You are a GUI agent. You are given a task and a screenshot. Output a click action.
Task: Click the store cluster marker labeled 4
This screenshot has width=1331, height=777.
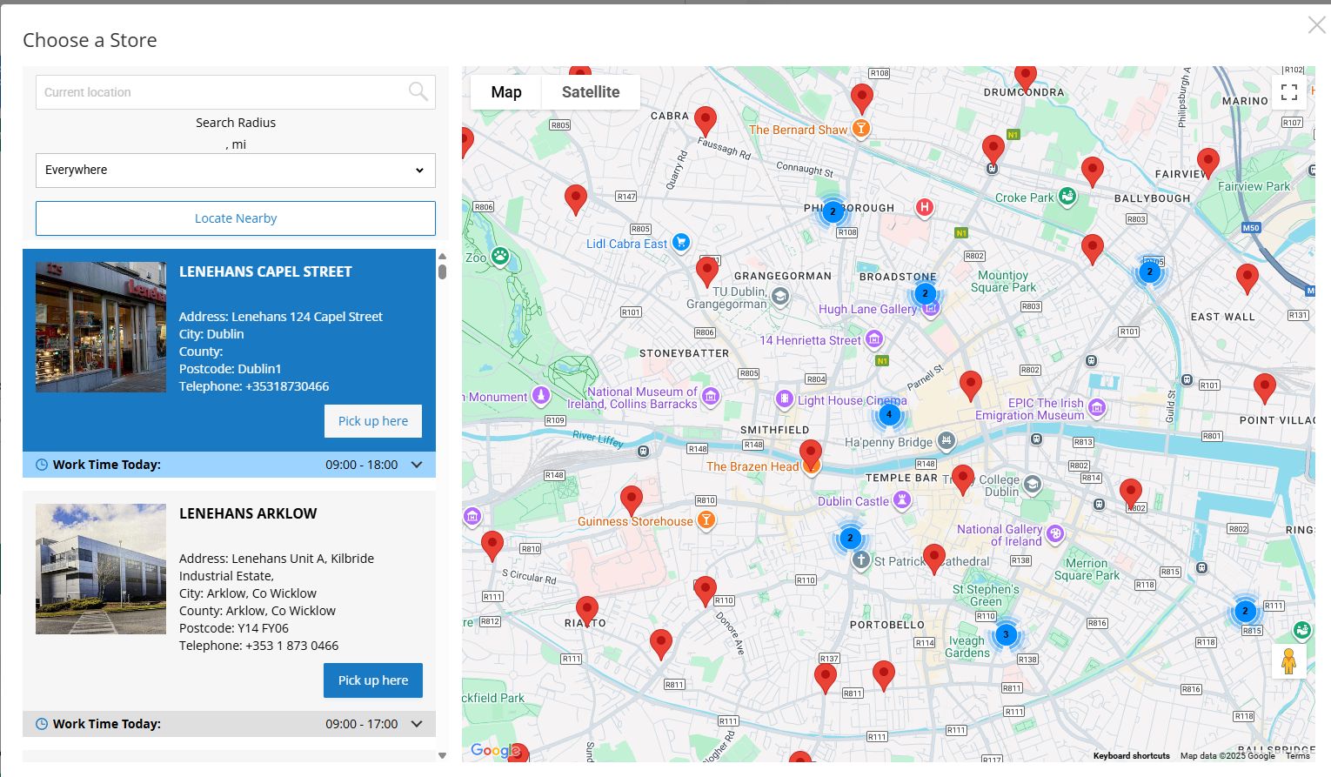click(x=888, y=414)
